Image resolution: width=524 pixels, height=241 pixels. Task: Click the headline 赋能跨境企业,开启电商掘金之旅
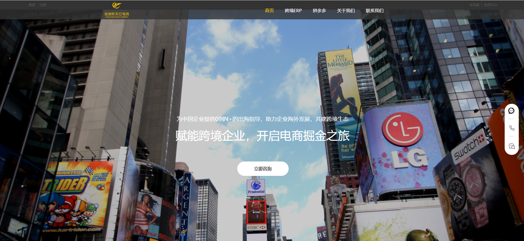(262, 136)
